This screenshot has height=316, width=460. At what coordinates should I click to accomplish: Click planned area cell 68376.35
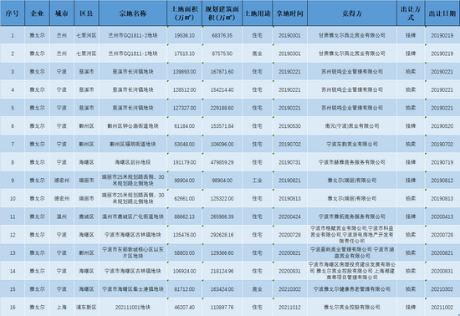[222, 35]
